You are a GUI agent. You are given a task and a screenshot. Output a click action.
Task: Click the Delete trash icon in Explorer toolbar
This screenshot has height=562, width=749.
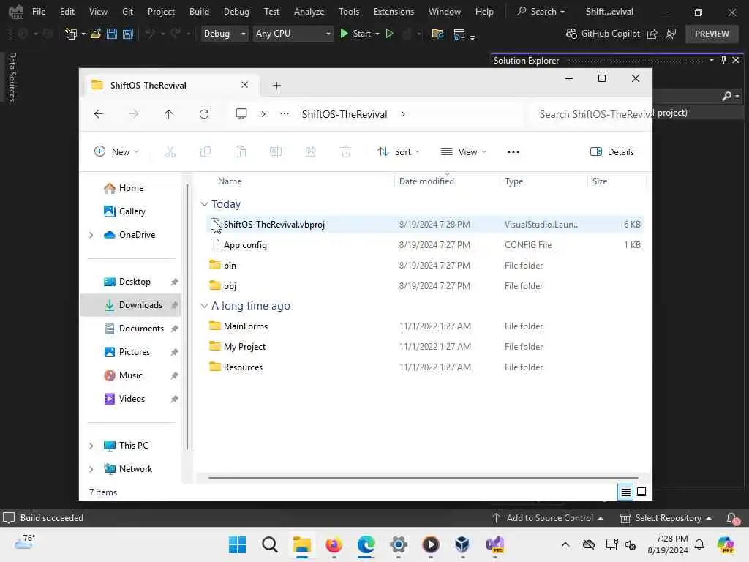345,152
